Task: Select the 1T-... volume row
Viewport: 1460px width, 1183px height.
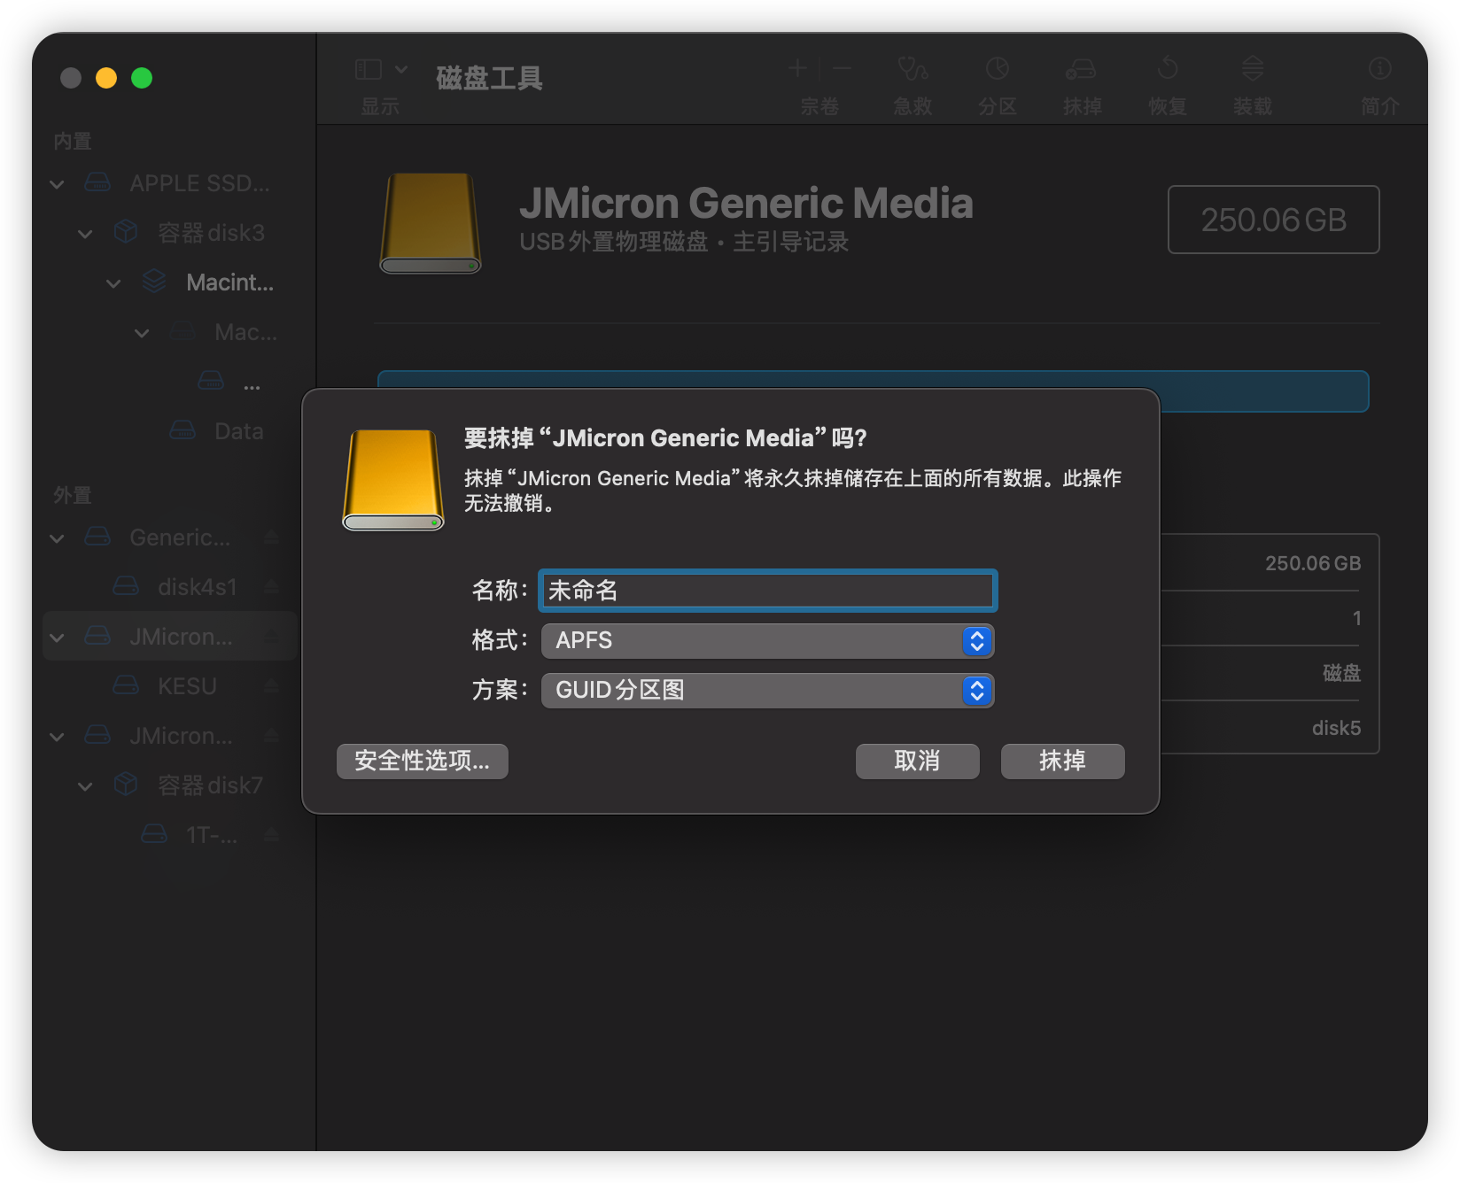Action: (170, 835)
